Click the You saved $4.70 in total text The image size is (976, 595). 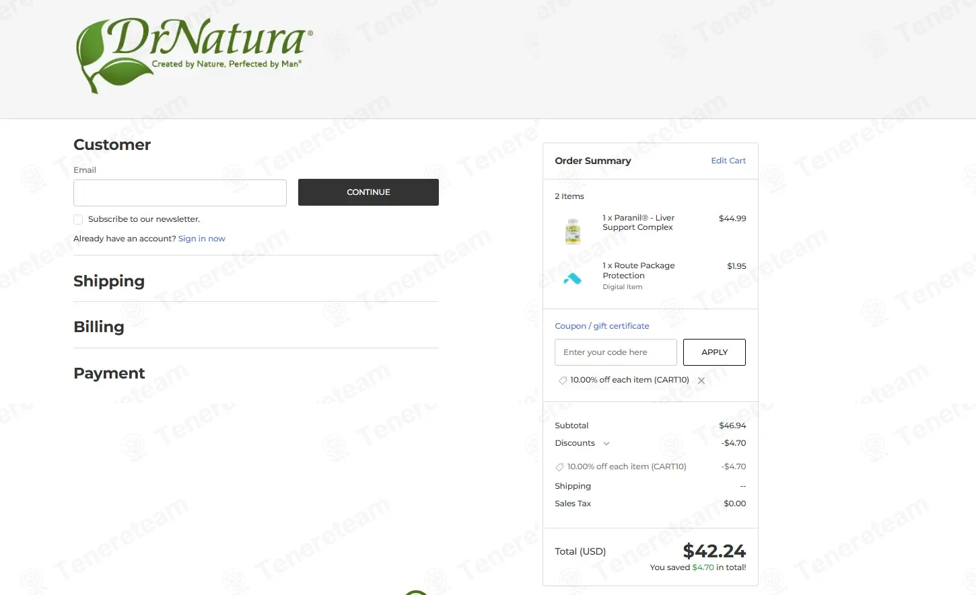point(698,567)
